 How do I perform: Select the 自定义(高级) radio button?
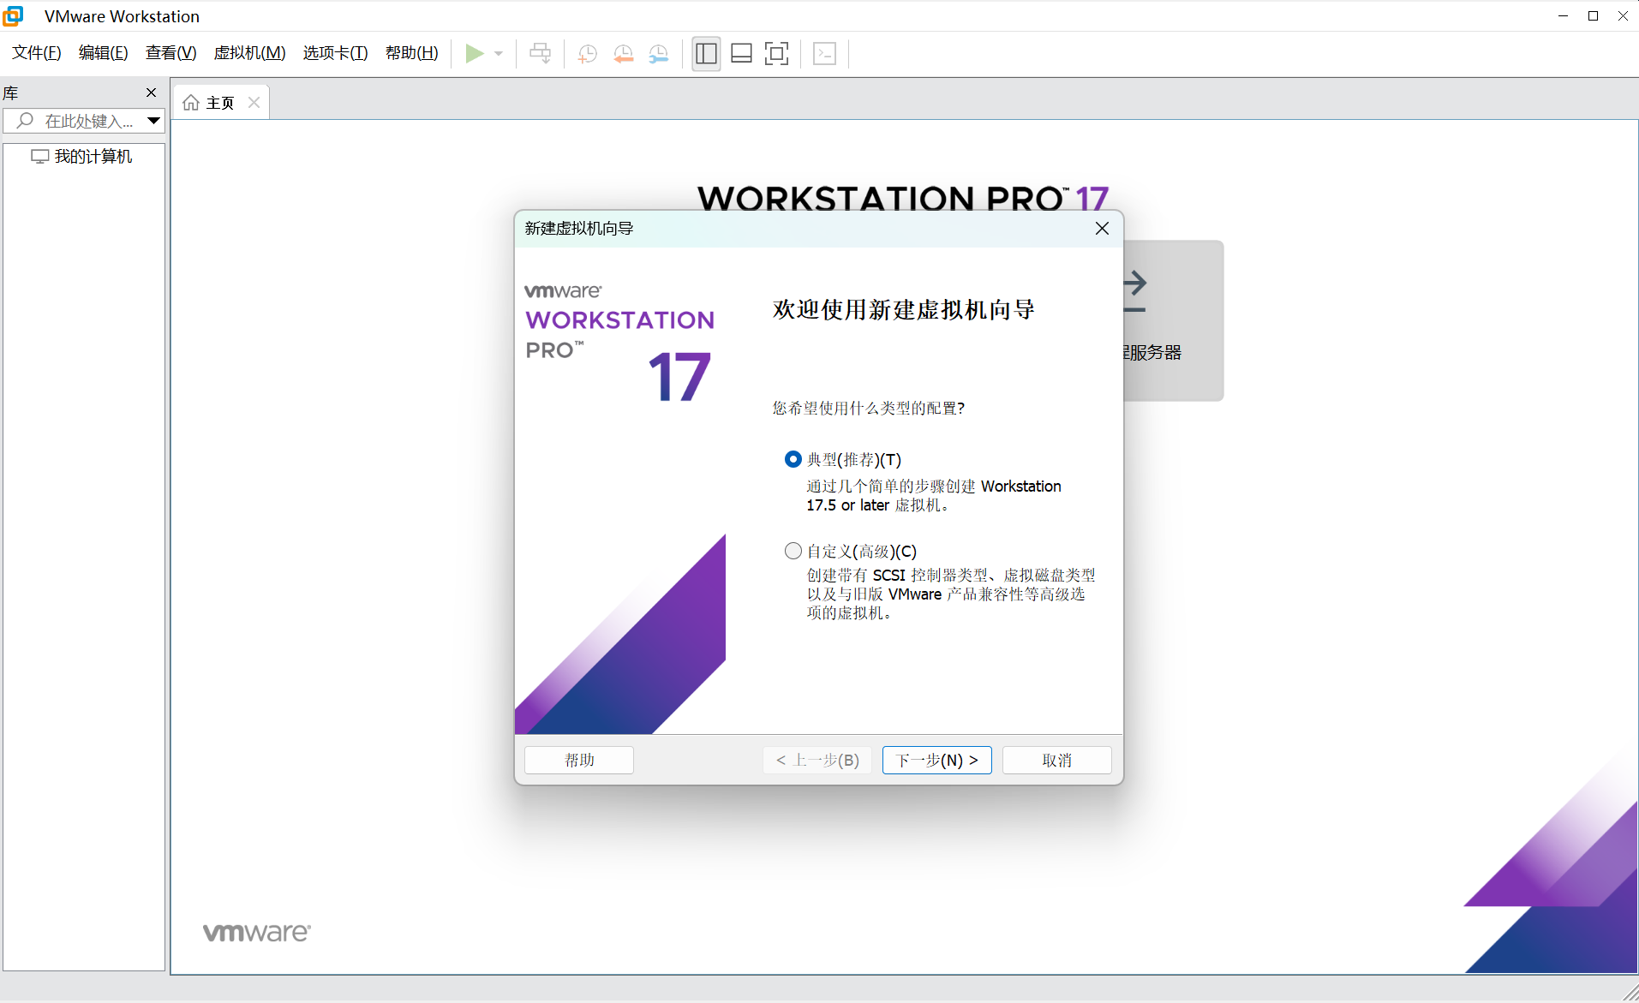[x=793, y=551]
